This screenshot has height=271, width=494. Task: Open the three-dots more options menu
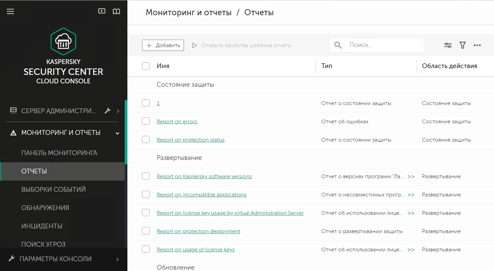[x=477, y=45]
